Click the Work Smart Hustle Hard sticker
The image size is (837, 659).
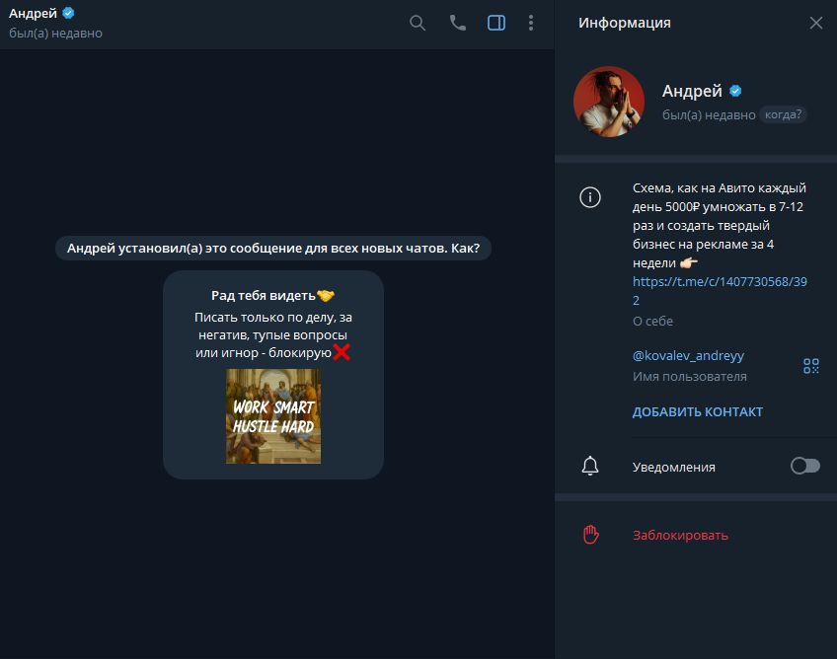(x=273, y=416)
